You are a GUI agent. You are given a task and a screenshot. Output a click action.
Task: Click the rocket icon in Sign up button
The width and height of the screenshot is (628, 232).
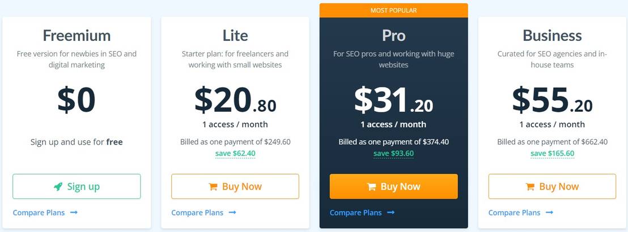(58, 187)
